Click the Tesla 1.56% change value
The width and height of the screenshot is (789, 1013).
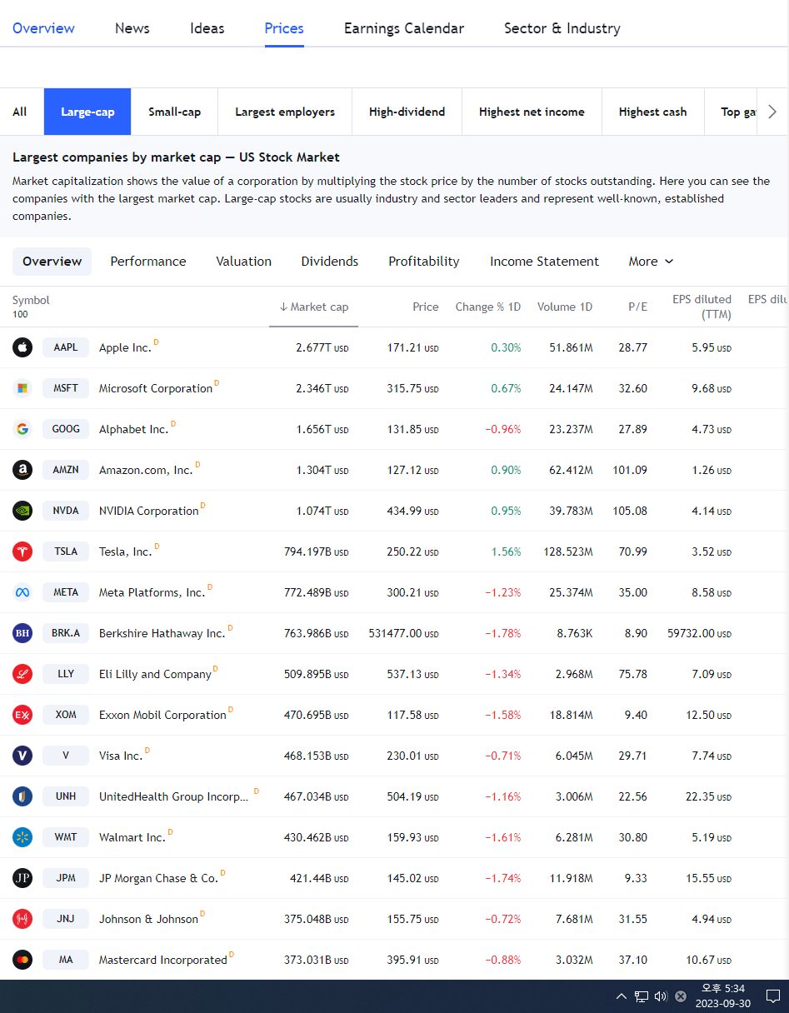click(507, 552)
